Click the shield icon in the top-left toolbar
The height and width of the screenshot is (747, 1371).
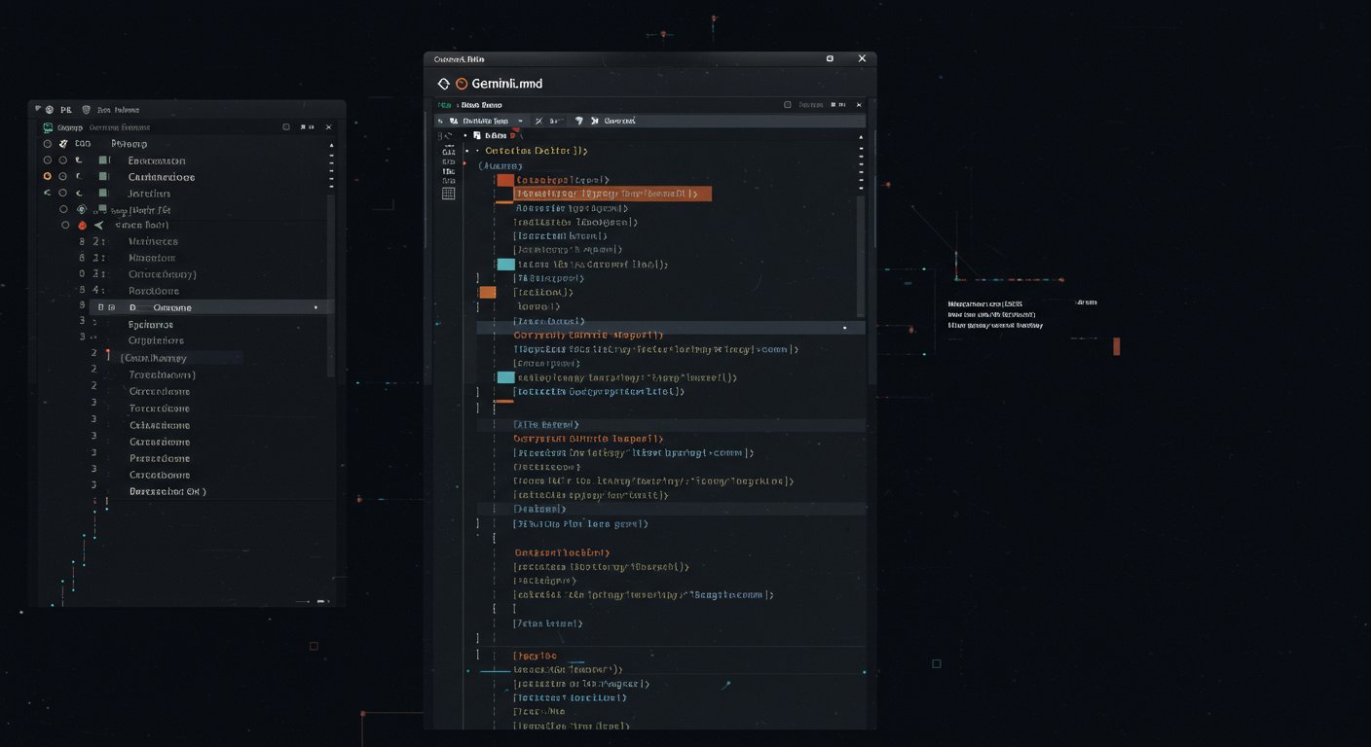click(85, 109)
